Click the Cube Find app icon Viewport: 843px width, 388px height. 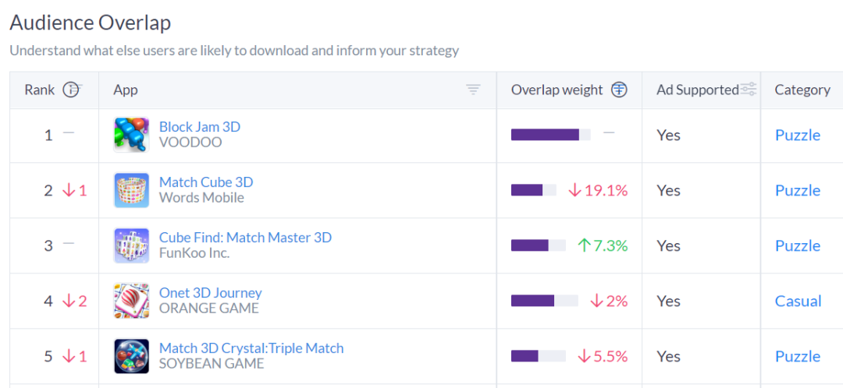pos(131,245)
